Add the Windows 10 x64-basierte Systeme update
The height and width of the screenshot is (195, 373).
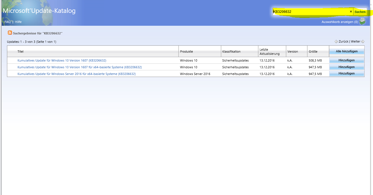click(347, 67)
